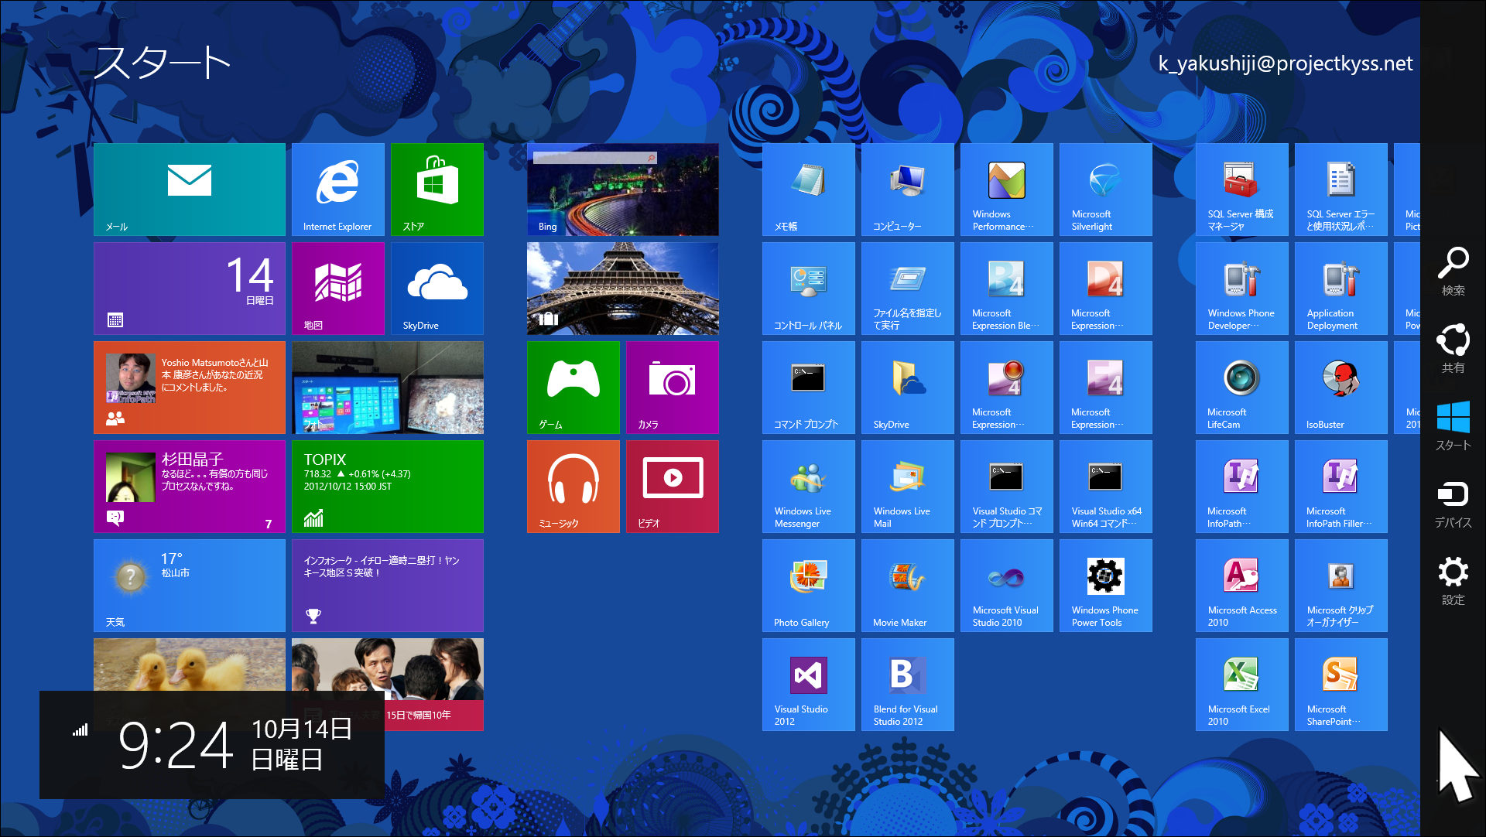Open Visual Studio x64 Win64 コマンド tile

pyautogui.click(x=1106, y=487)
